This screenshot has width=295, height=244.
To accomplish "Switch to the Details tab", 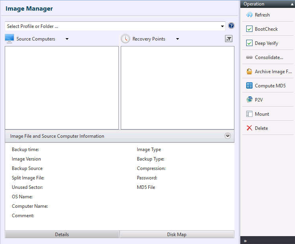I will coord(62,234).
